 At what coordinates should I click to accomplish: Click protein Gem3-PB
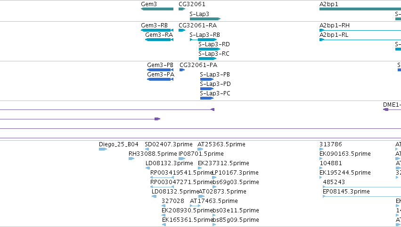click(x=160, y=70)
